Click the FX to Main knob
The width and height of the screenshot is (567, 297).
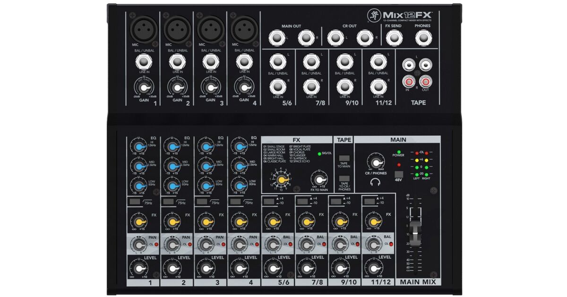coord(319,180)
